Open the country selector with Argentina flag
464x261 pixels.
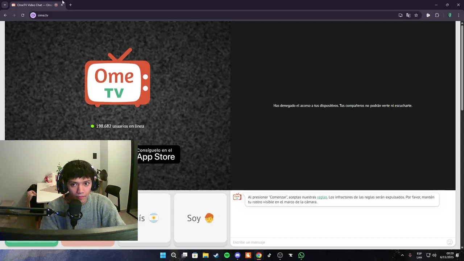pos(154,218)
